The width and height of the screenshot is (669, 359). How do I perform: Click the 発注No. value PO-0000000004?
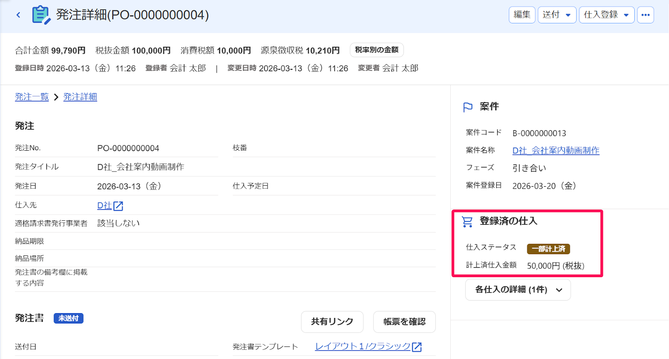pos(128,148)
